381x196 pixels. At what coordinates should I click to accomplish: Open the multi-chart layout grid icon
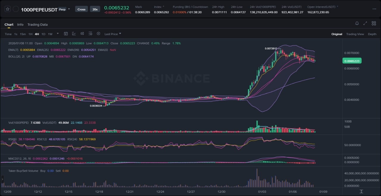(x=374, y=23)
